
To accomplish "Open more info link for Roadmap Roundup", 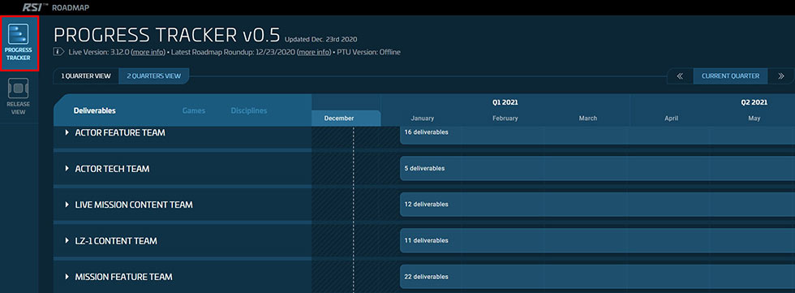I will [314, 52].
